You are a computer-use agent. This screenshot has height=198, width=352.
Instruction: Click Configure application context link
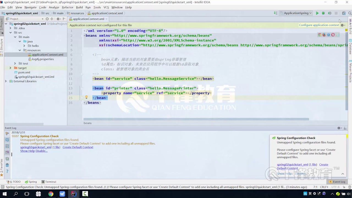(319, 25)
